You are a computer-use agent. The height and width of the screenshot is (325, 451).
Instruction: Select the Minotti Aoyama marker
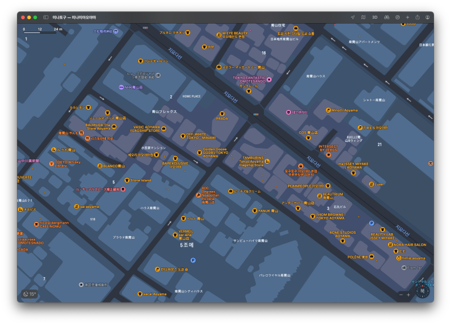point(328,110)
